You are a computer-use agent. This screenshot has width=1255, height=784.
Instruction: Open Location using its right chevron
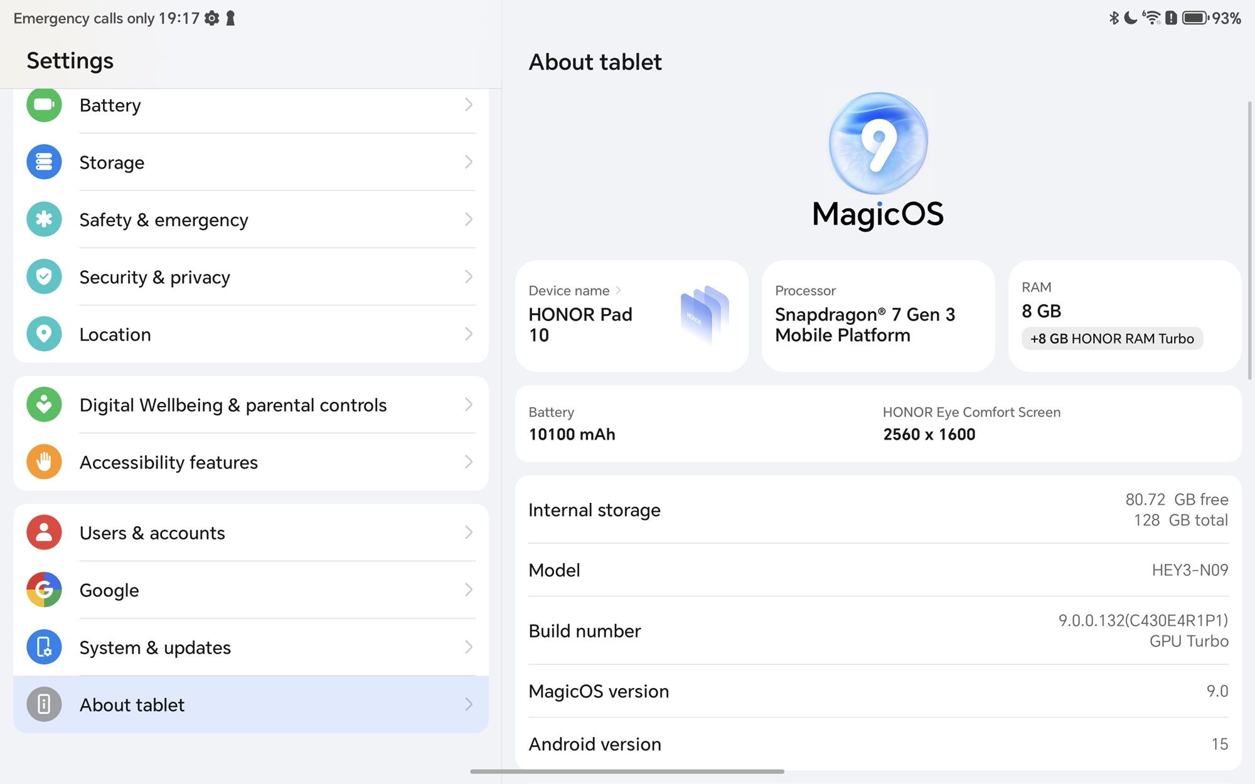468,334
